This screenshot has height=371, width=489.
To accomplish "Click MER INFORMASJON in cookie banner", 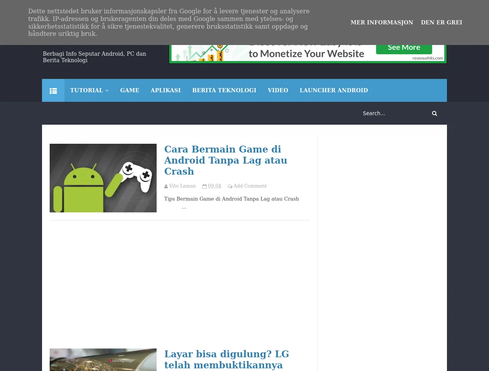I will (382, 22).
